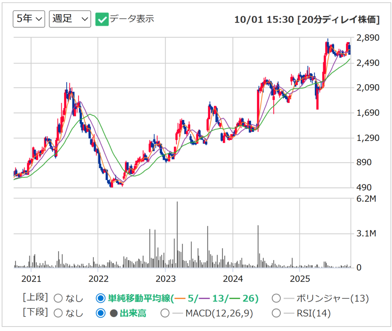392x331 pixels.
Task: Click the 6.2M volume axis label
Action: (368, 199)
